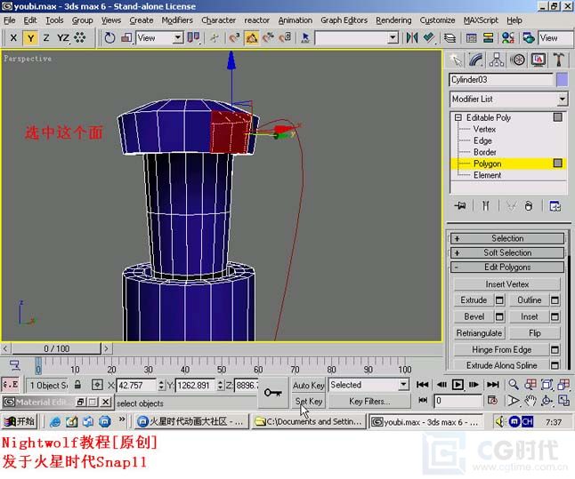Click the Inset button

click(x=530, y=316)
